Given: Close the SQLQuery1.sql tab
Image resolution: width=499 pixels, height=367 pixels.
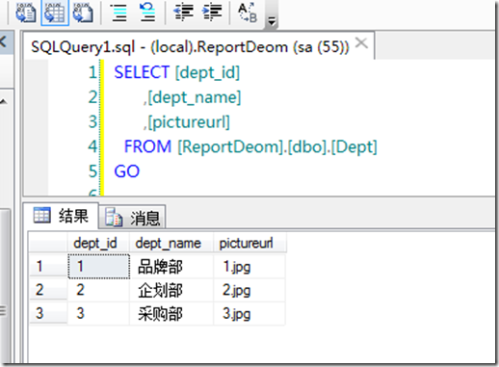Looking at the screenshot, I should 361,42.
